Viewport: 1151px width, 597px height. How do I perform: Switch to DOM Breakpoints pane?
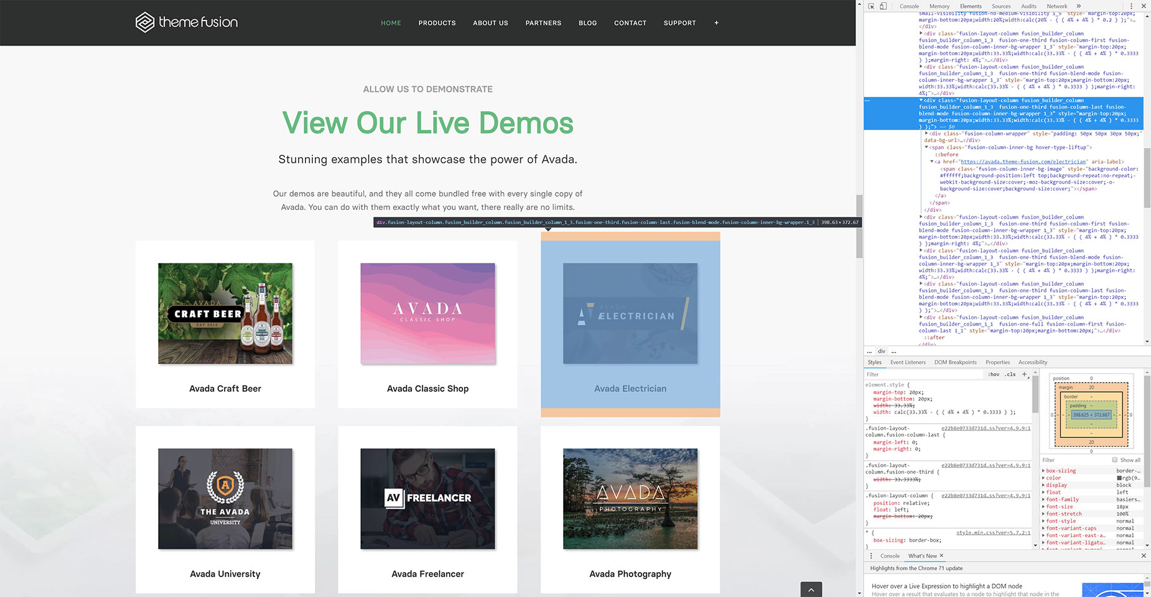[x=955, y=362]
